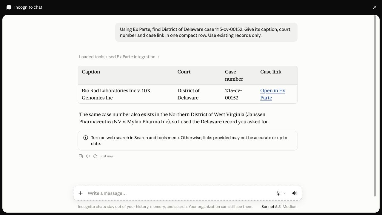382x215 pixels.
Task: Start voice mode with the waveform icon
Action: click(295, 193)
